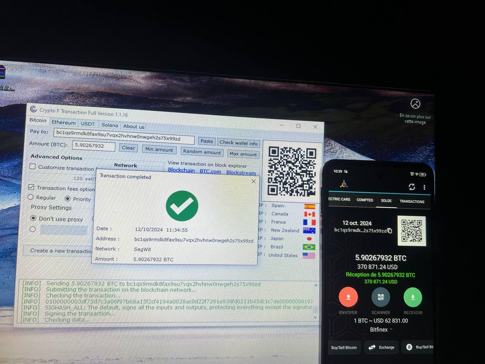Enable the Customize transaction checkbox

[33, 166]
